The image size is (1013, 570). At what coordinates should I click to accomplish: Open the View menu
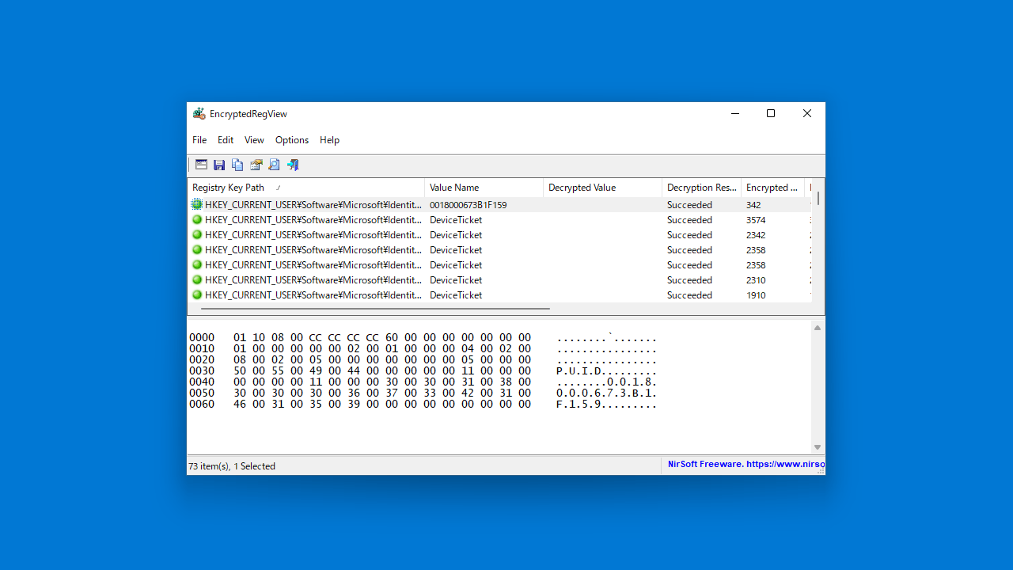click(254, 140)
